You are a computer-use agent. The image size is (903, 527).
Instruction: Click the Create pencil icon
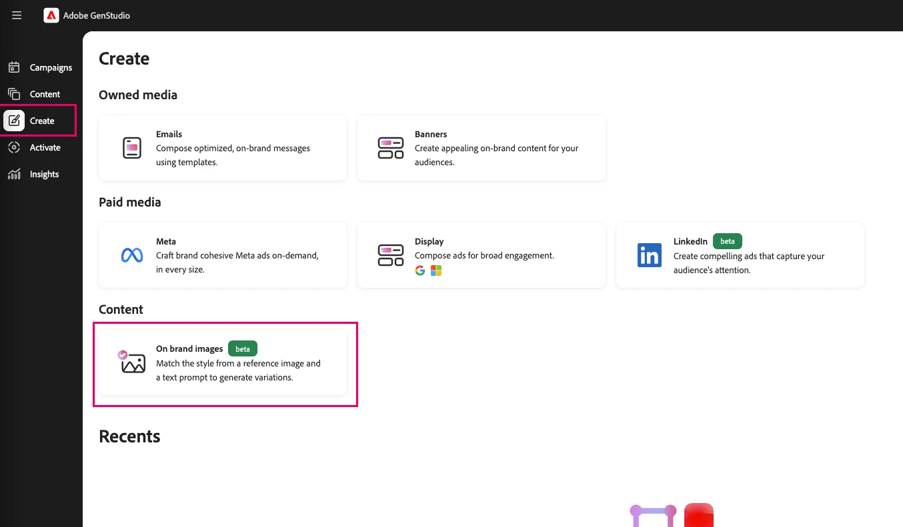pyautogui.click(x=14, y=121)
